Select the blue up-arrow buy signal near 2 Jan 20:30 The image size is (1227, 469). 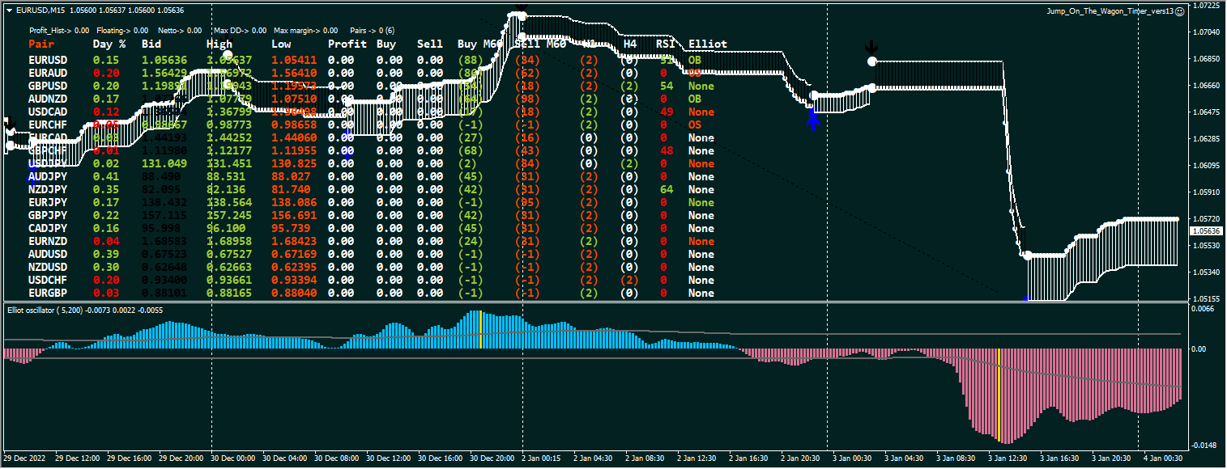[814, 120]
